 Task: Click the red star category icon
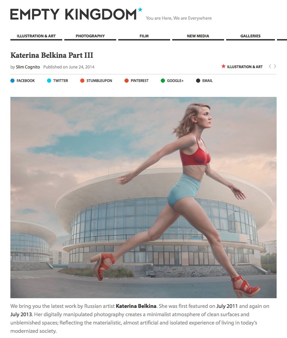point(223,66)
